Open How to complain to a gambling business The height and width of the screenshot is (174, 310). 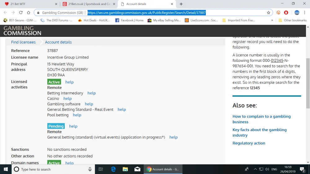pos(262,119)
